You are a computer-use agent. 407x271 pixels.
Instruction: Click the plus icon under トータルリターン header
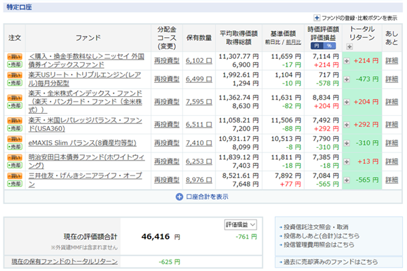[349, 47]
